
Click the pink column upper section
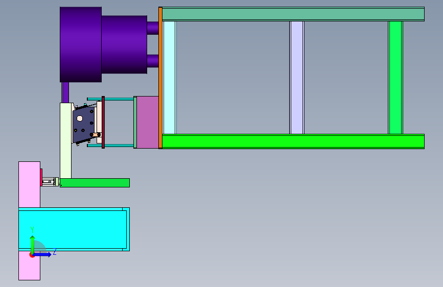click(30, 184)
